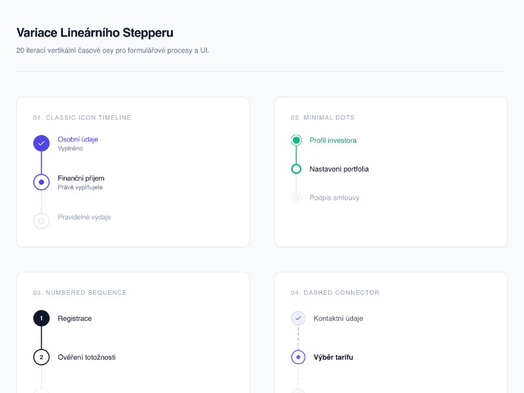Click the inactive circle beside Pravidelné výdaje

pos(41,221)
